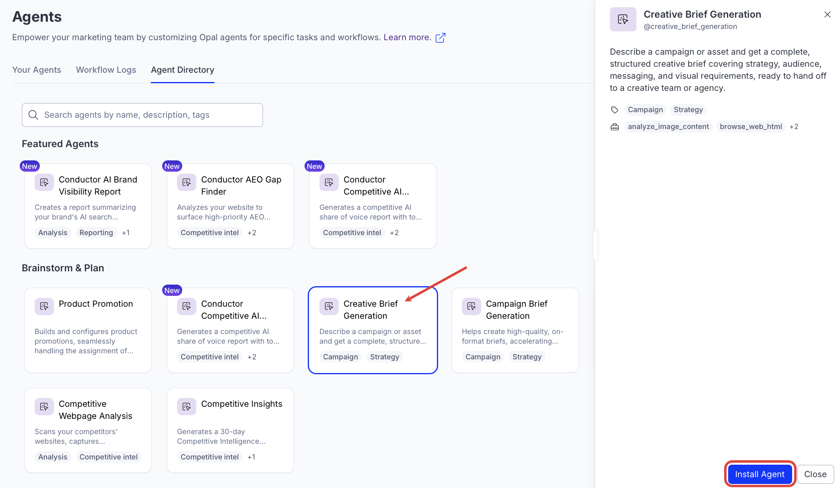Click the @creative_brief_generation handle text
Viewport: 840px width, 488px height.
pyautogui.click(x=690, y=27)
